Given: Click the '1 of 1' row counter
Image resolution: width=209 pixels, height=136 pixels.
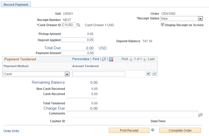Looking at the screenshot, I should click(x=138, y=59).
